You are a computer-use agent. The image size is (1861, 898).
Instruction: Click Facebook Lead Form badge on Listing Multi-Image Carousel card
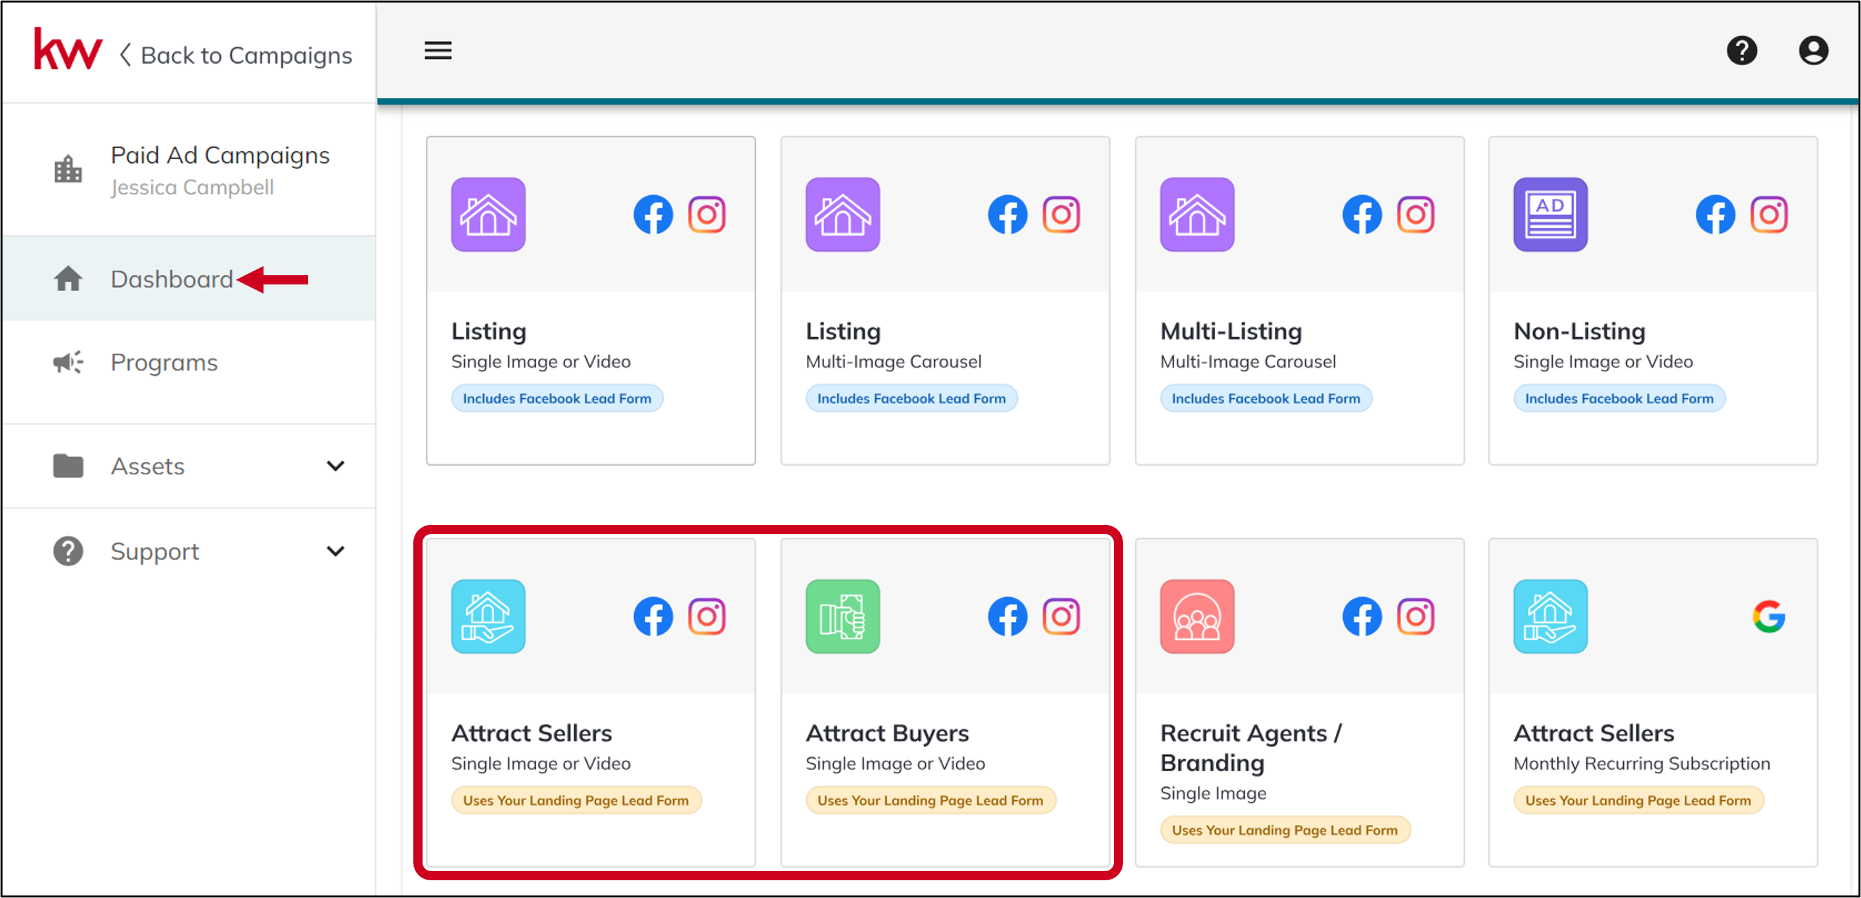(911, 399)
